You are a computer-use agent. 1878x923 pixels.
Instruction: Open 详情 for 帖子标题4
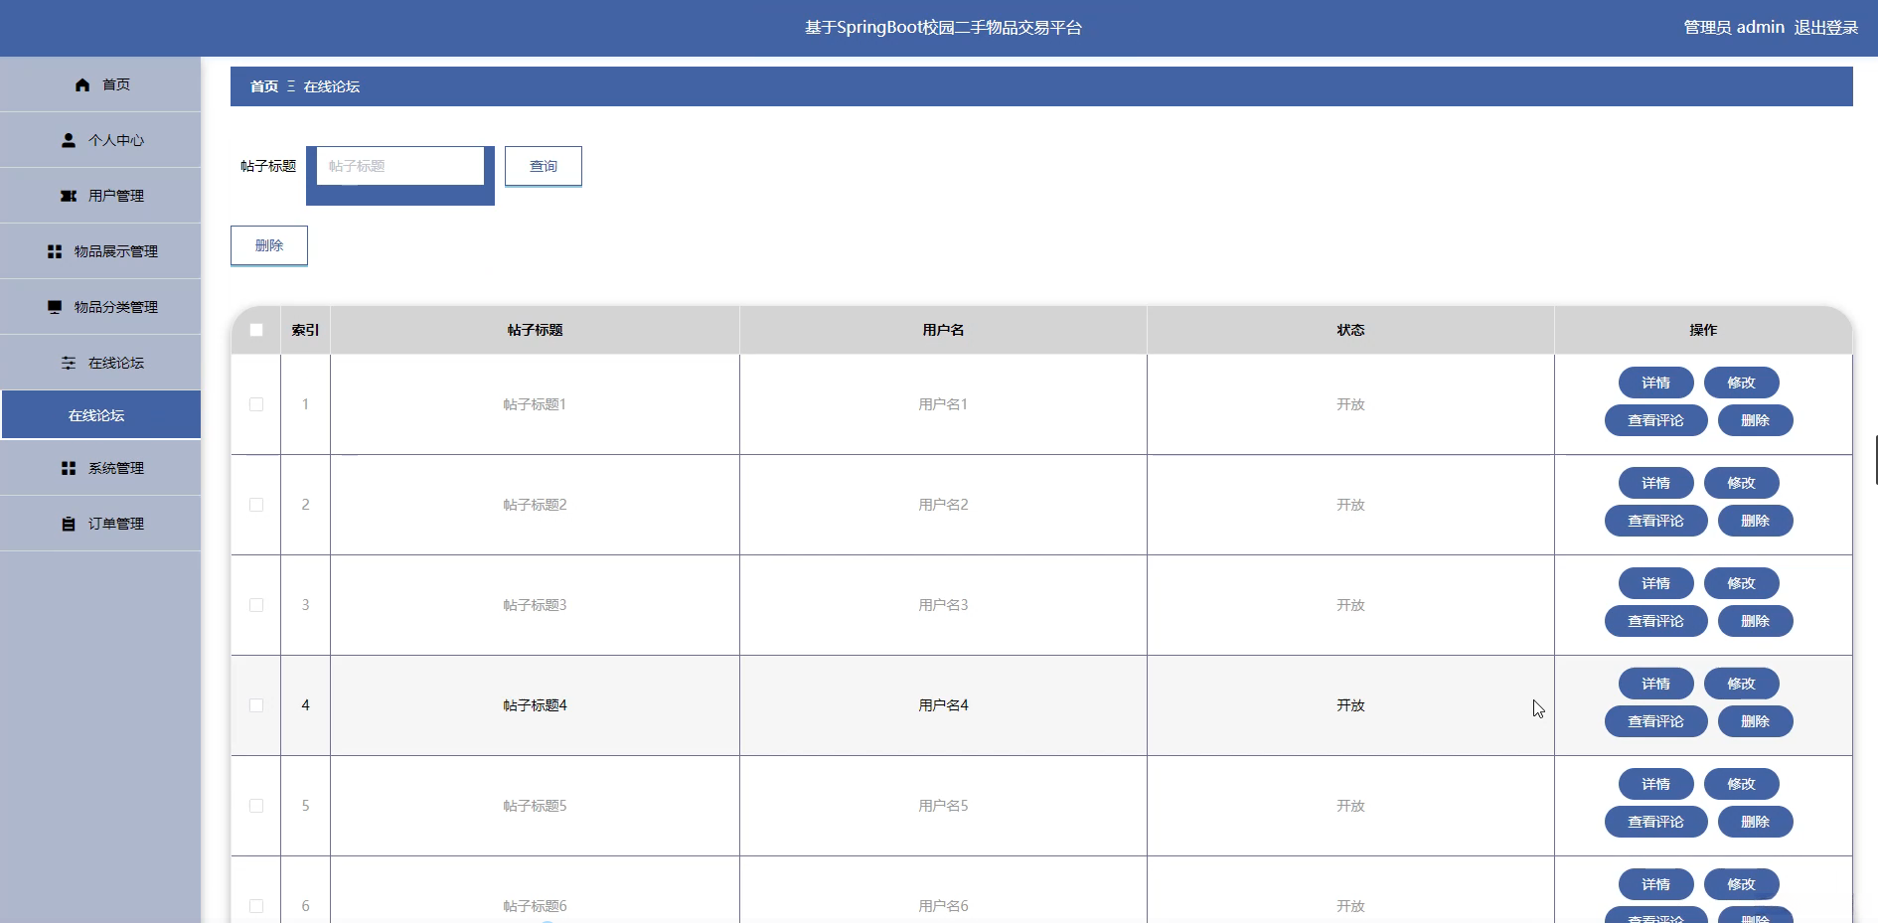tap(1656, 684)
